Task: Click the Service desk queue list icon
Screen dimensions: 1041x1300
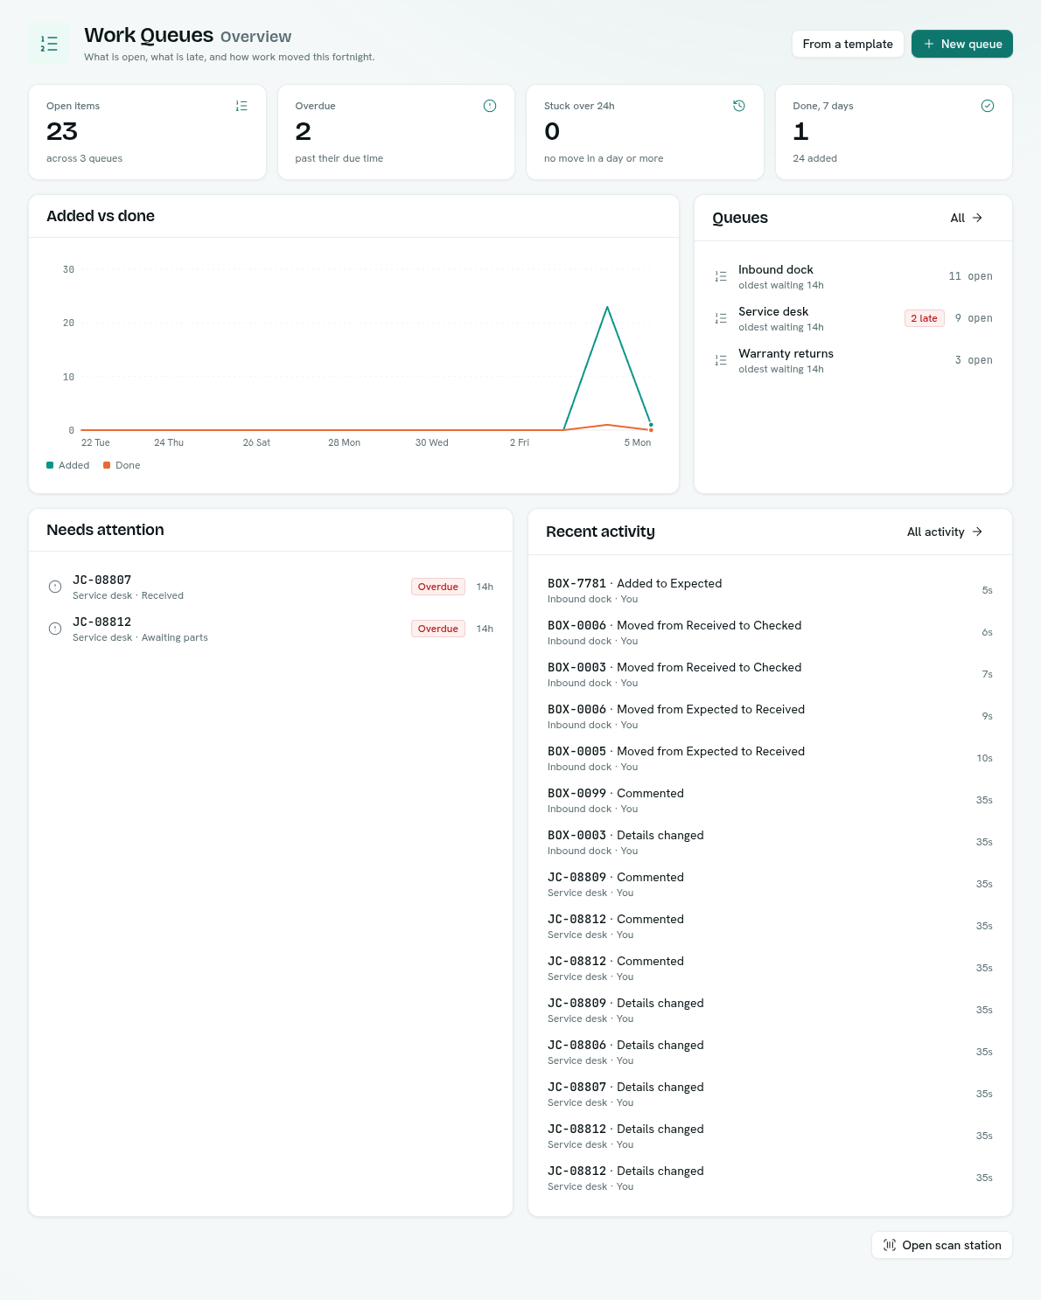Action: pyautogui.click(x=721, y=318)
